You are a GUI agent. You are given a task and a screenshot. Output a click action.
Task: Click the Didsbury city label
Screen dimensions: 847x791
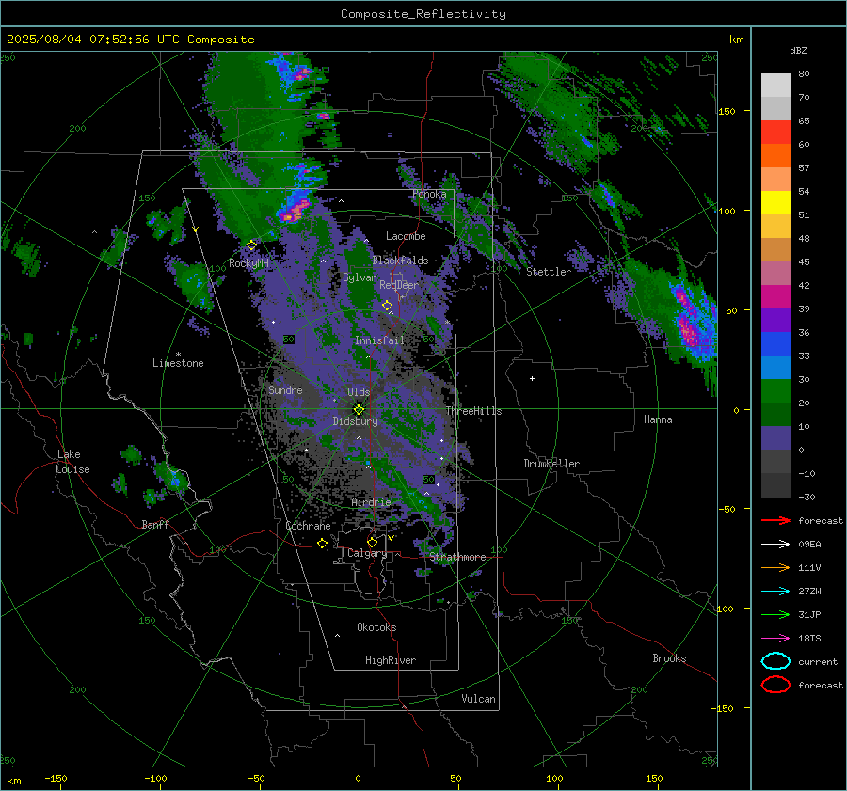click(356, 421)
